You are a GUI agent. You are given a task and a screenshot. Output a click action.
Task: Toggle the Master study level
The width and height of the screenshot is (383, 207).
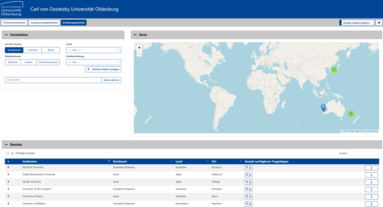[x=29, y=62]
